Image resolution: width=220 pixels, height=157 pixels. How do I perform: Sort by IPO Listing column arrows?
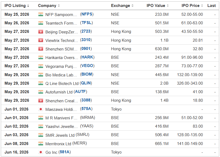pyautogui.click(x=28, y=6)
